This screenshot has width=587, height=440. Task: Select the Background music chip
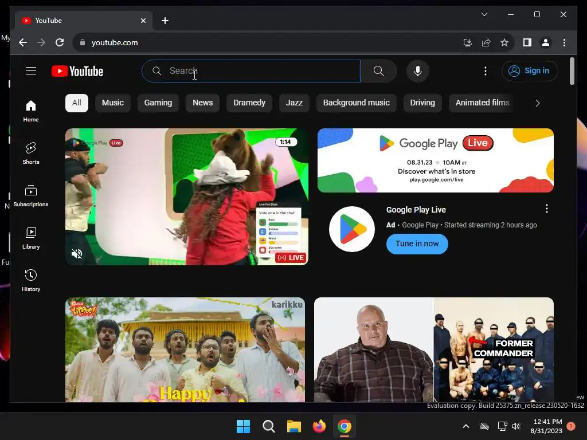click(x=357, y=103)
